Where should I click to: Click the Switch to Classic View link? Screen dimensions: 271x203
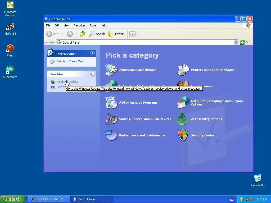pos(70,61)
